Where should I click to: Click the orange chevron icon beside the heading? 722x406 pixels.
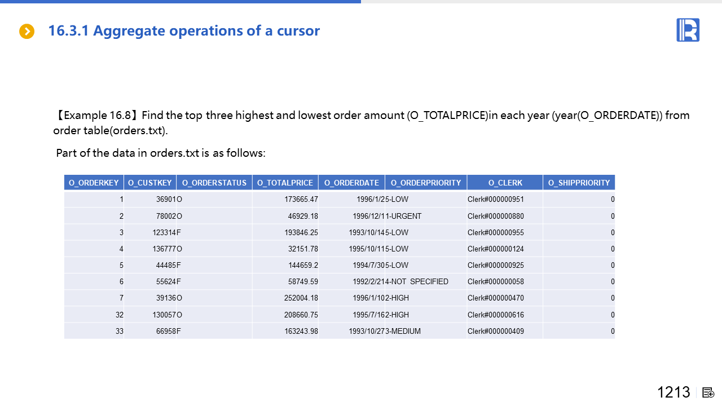coord(27,31)
